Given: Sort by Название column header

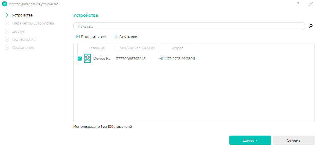Looking at the screenshot, I should click(x=96, y=48).
